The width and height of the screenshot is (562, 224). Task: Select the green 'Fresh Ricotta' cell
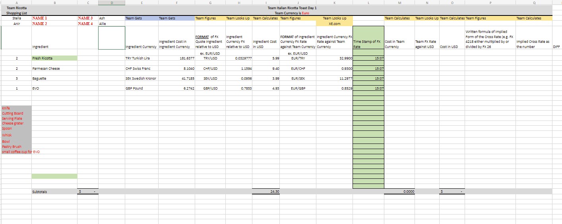pos(54,58)
